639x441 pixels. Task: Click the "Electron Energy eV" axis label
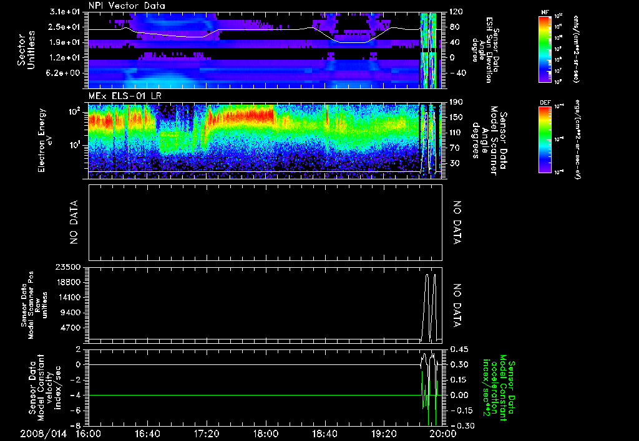tap(46, 141)
